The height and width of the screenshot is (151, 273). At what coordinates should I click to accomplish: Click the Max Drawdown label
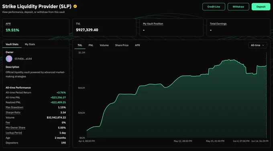14,108
